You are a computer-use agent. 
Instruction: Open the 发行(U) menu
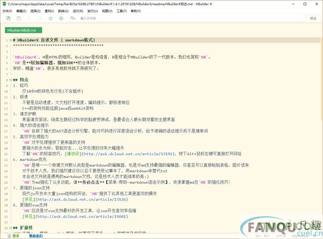[92, 11]
